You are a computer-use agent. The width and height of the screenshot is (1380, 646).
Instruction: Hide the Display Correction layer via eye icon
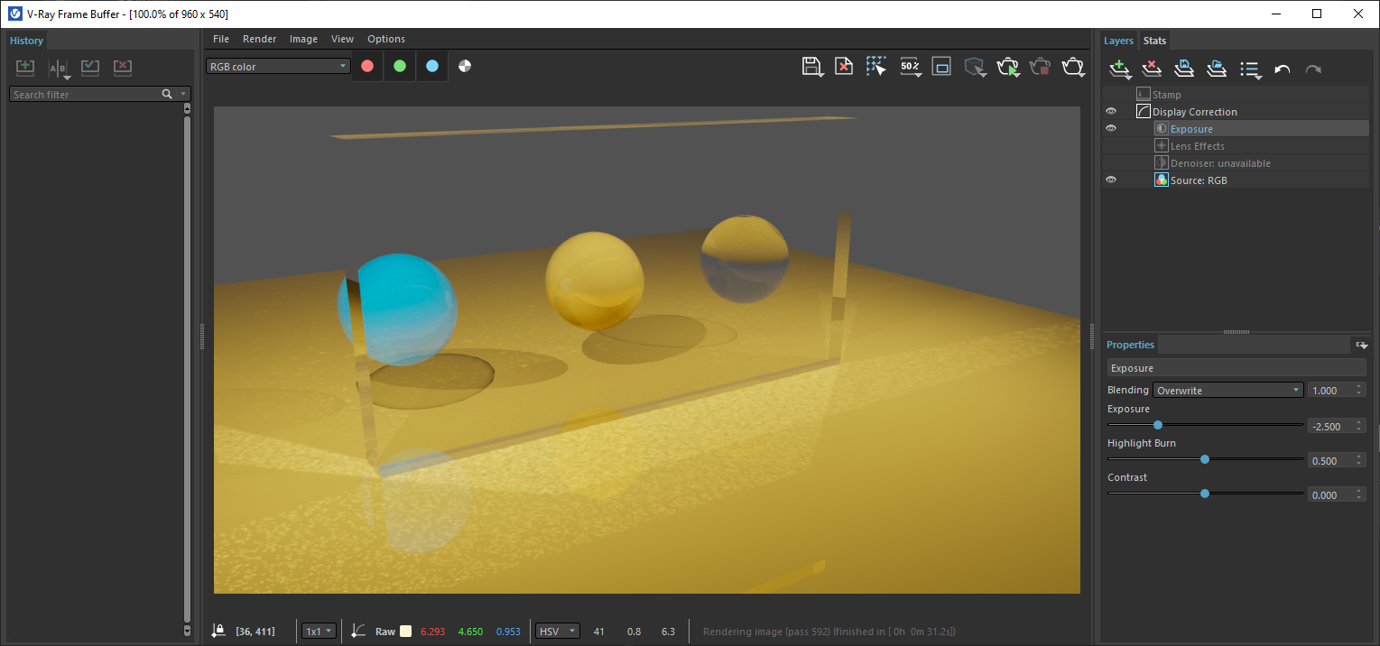click(x=1111, y=112)
